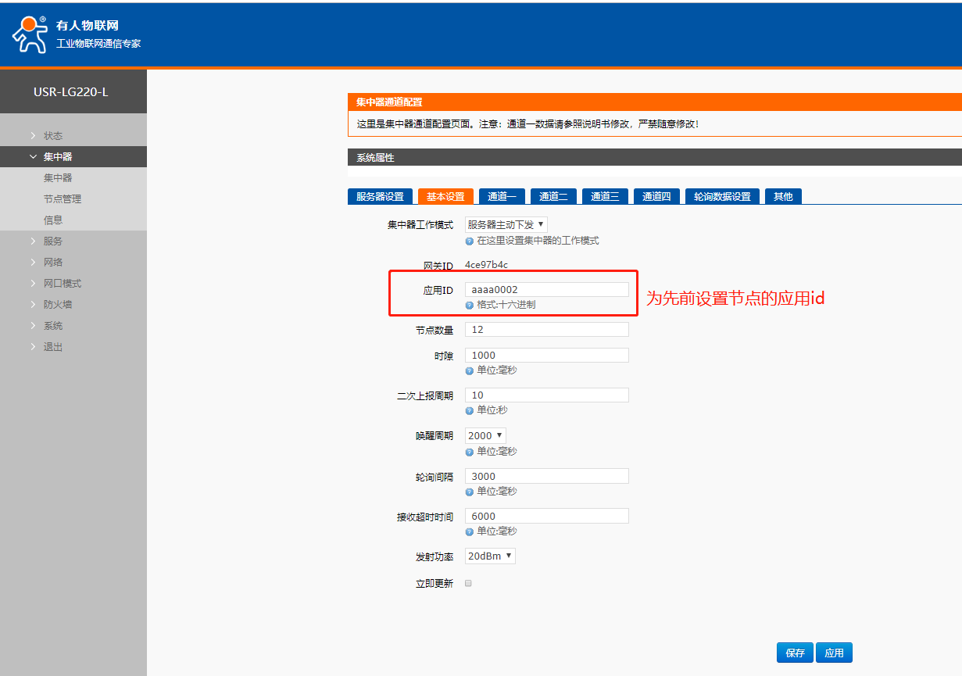962x676 pixels.
Task: Click help icon under 唤醒周期 dropdown
Action: [x=470, y=452]
